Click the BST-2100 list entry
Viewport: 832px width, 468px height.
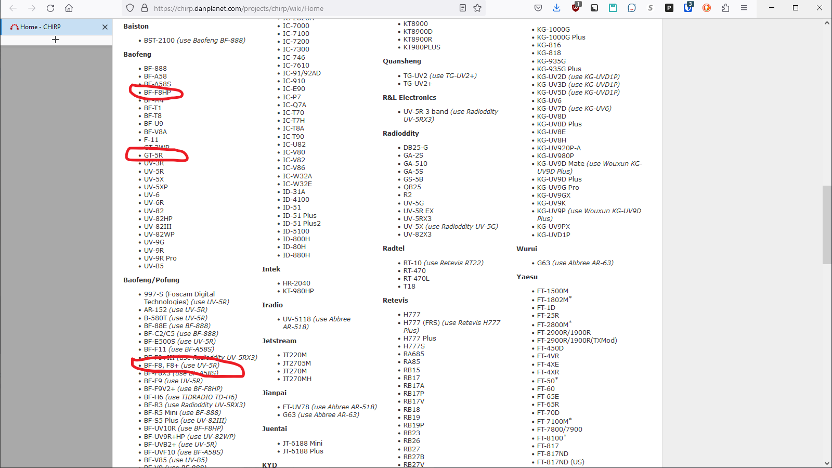pos(194,41)
